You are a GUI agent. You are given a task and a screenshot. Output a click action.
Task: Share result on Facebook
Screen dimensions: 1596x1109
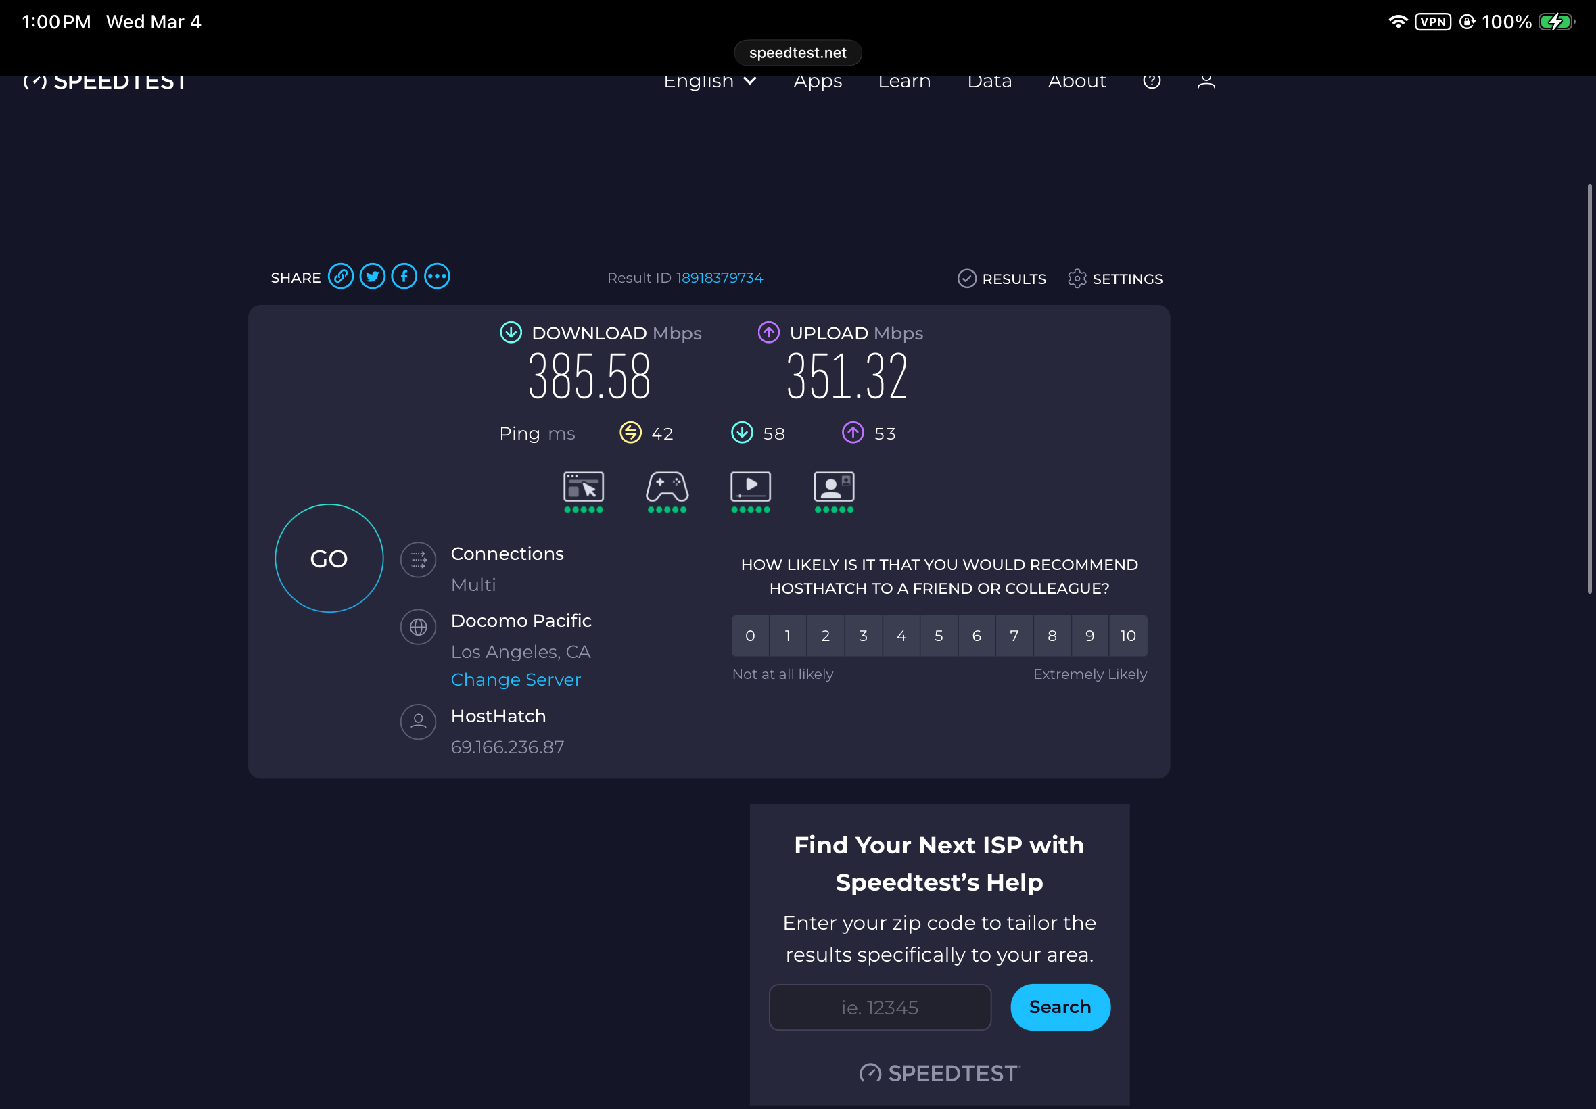(x=404, y=277)
